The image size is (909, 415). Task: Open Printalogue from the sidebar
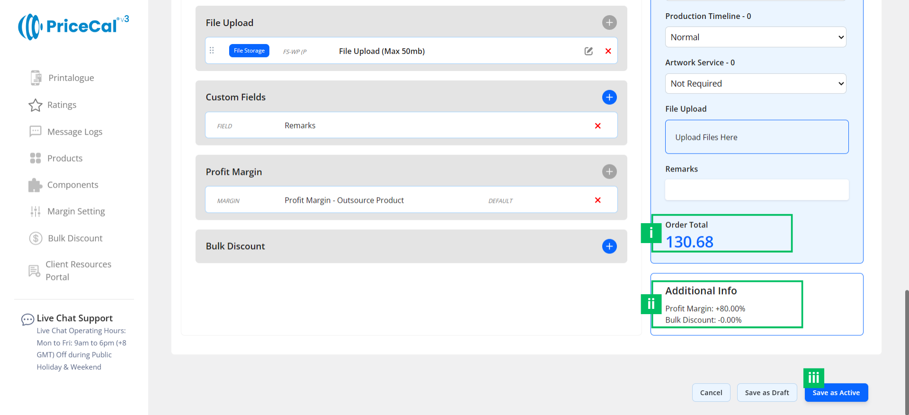[x=71, y=78]
